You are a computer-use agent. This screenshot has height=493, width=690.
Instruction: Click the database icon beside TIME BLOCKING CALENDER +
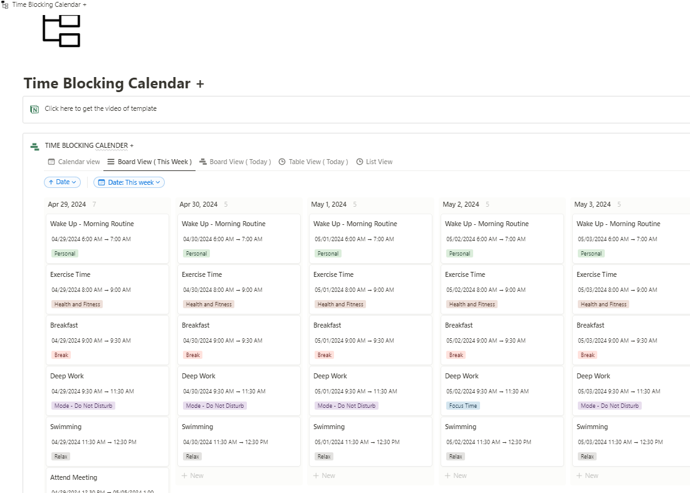[x=34, y=146]
